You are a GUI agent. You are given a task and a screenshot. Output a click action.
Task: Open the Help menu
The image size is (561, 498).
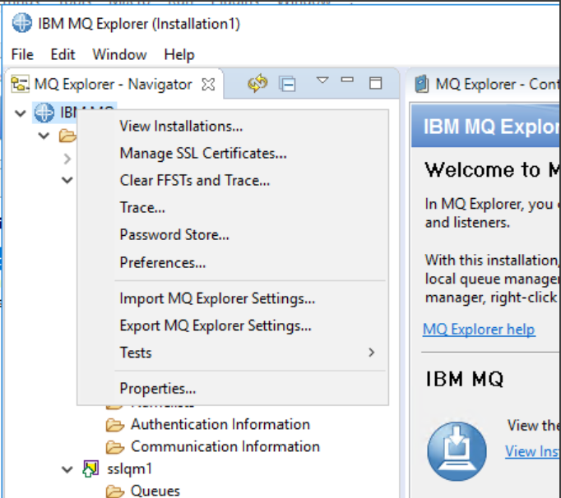[179, 55]
